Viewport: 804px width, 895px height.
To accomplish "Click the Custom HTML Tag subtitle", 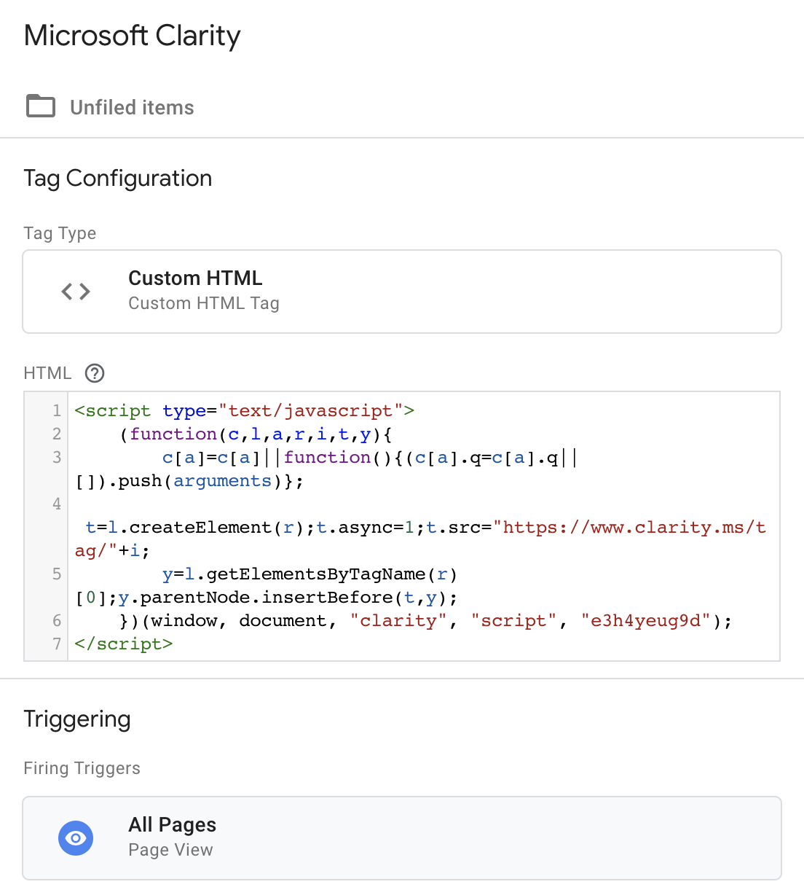I will 204,303.
